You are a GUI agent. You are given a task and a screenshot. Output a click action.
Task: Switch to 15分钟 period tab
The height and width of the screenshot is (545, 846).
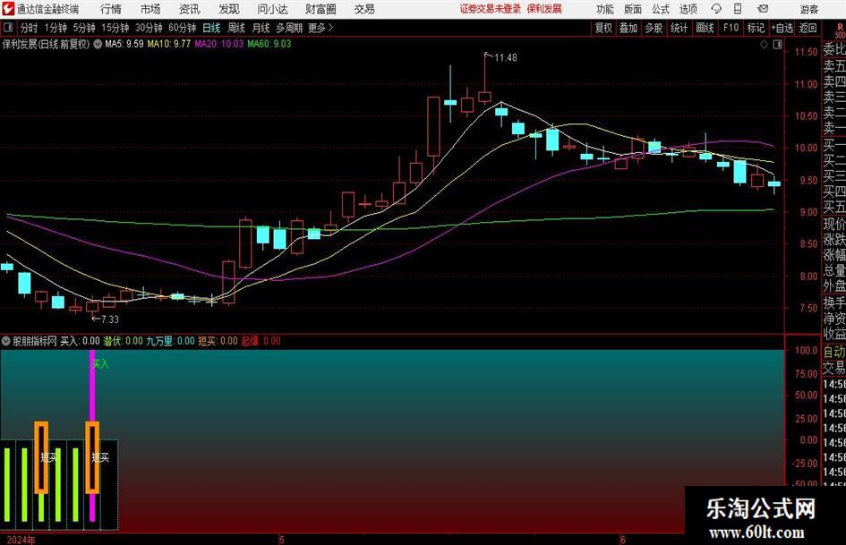point(115,28)
